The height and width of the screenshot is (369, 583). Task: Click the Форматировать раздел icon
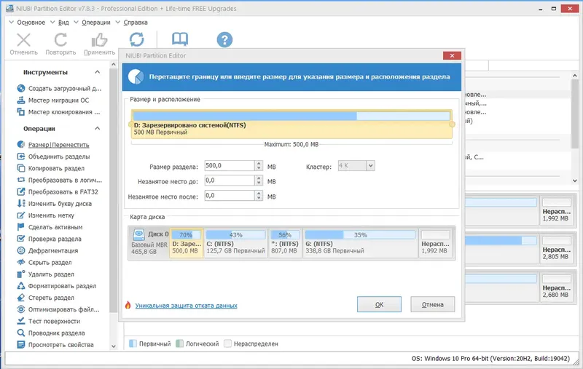(x=21, y=286)
